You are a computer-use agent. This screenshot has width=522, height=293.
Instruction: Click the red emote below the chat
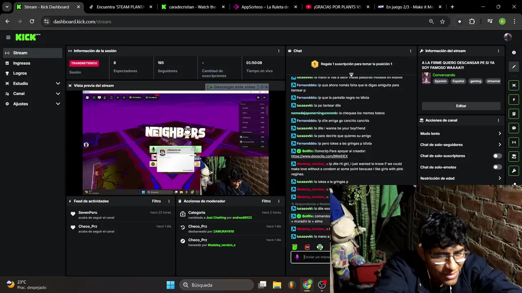tap(307, 247)
